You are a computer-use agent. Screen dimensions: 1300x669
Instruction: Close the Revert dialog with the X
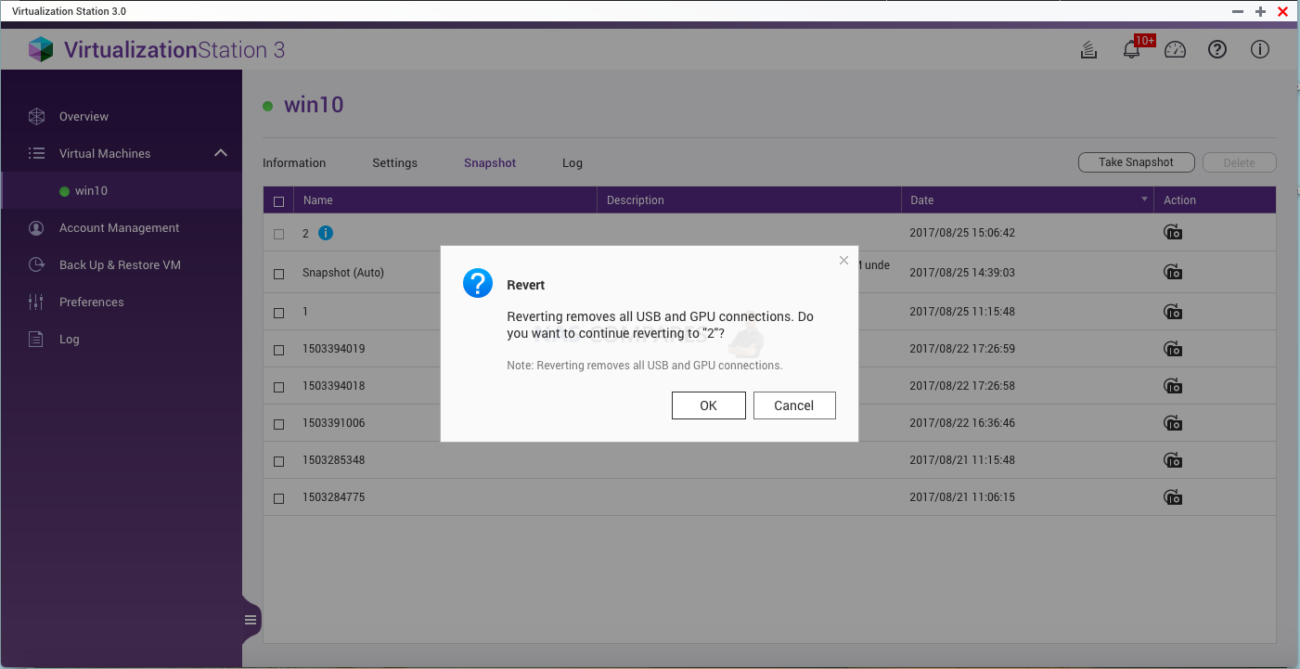click(843, 261)
